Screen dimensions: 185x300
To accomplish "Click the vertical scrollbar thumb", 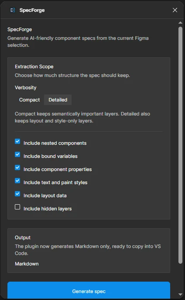I will 180,145.
